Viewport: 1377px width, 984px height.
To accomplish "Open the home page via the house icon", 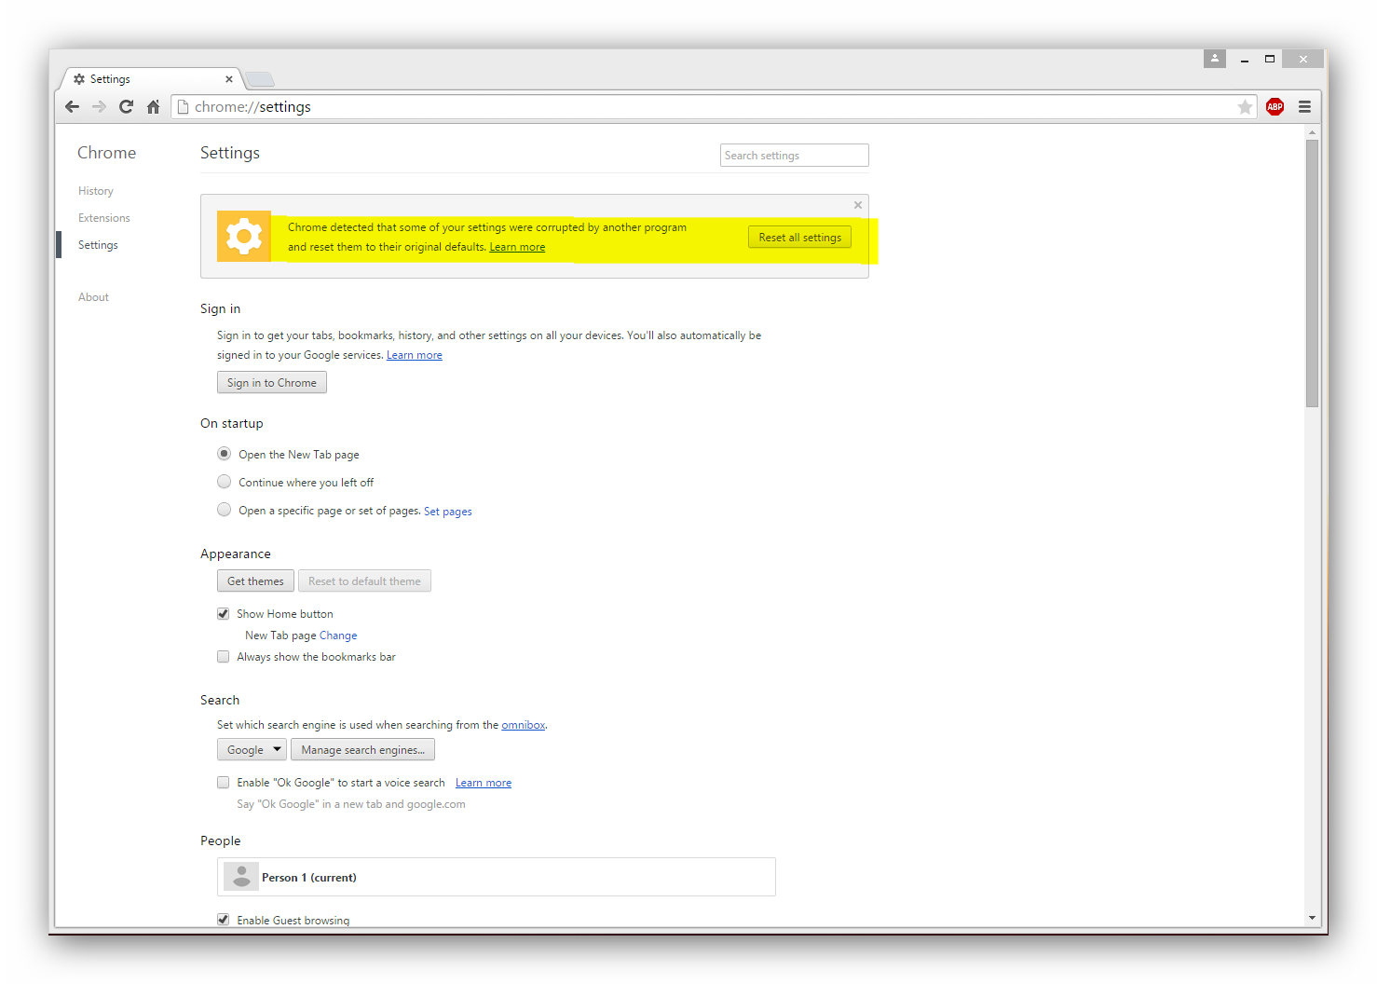I will point(153,106).
